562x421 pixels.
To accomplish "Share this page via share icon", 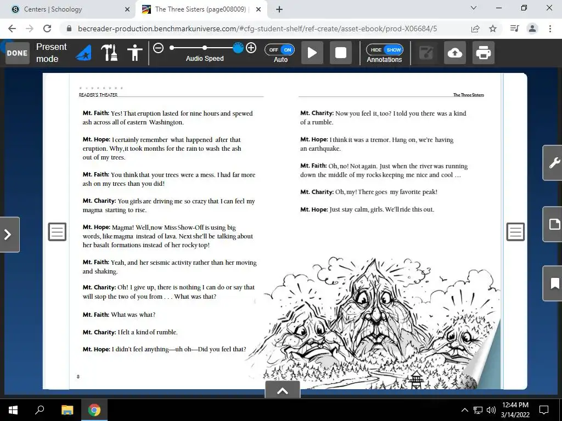I will click(475, 29).
